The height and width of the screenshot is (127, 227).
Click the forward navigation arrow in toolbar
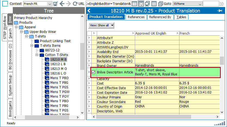[x=68, y=4]
